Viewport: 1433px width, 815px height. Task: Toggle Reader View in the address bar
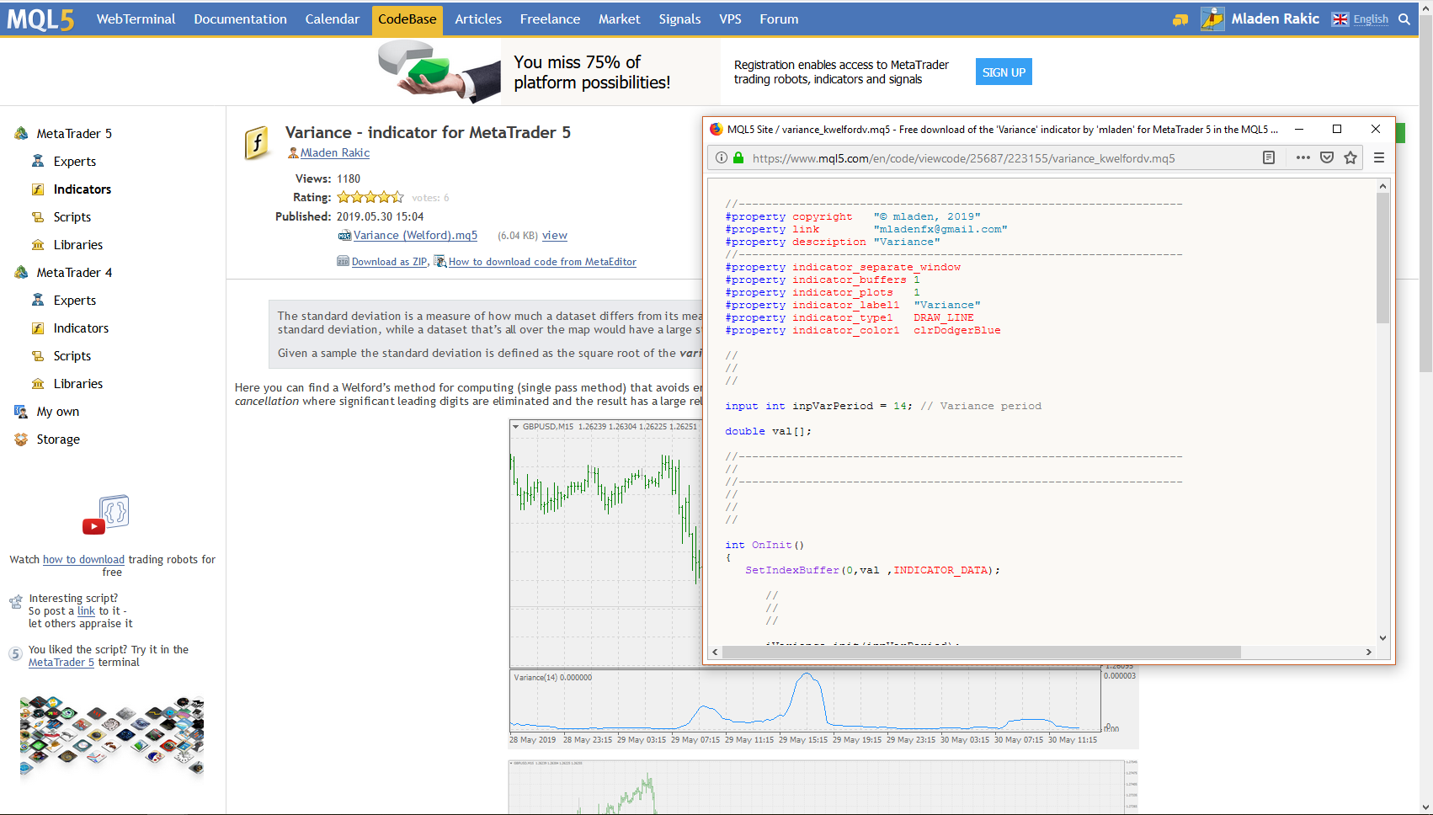click(x=1269, y=157)
